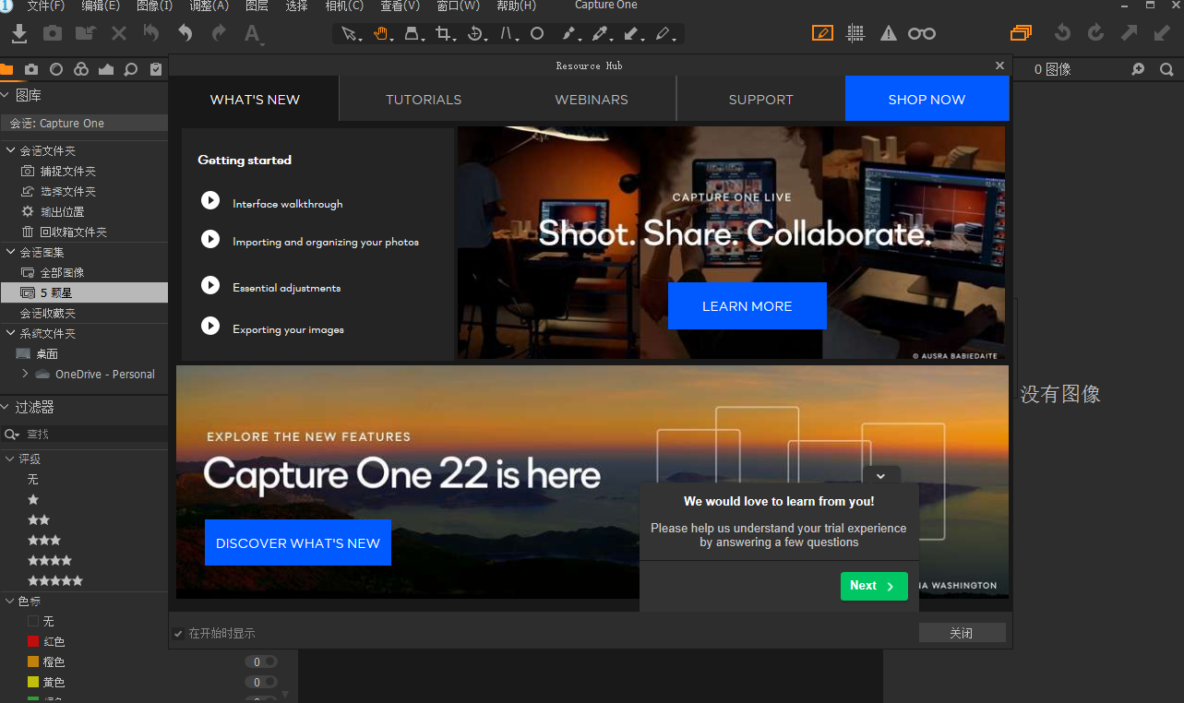
Task: Collapse the survey popup chevron
Action: [881, 476]
